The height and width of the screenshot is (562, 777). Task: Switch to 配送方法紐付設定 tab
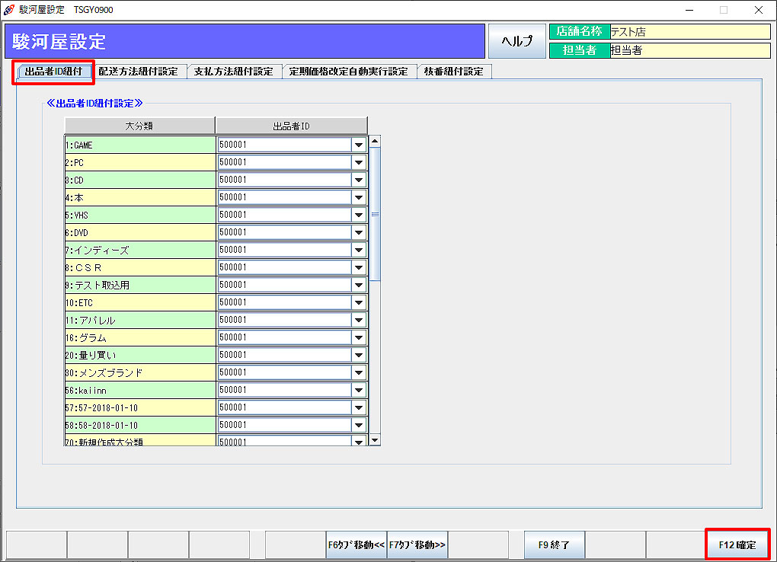point(138,72)
